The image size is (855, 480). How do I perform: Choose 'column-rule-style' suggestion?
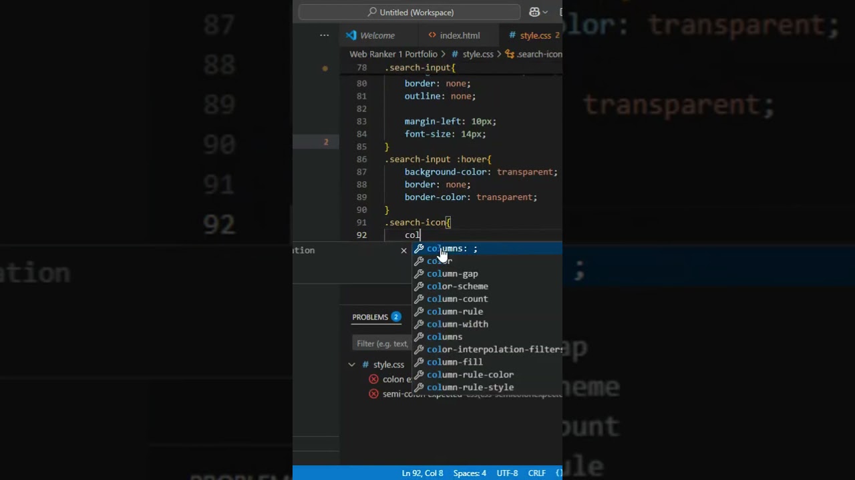coord(487,387)
